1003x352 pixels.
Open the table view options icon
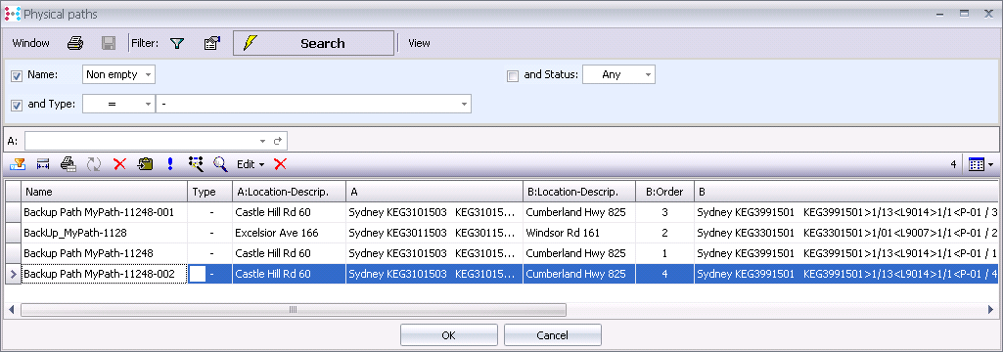coord(980,164)
